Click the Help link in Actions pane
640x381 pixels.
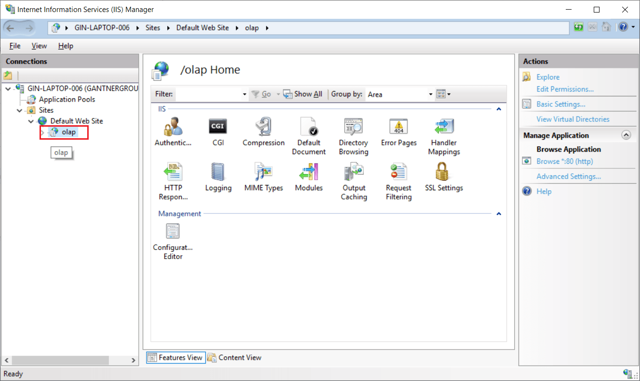pos(544,191)
